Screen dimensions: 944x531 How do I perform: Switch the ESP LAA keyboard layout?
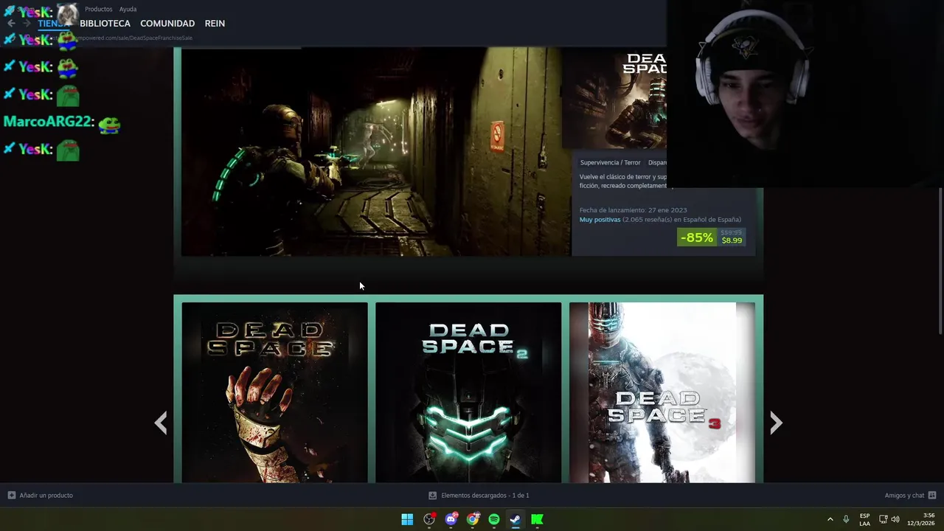point(864,519)
